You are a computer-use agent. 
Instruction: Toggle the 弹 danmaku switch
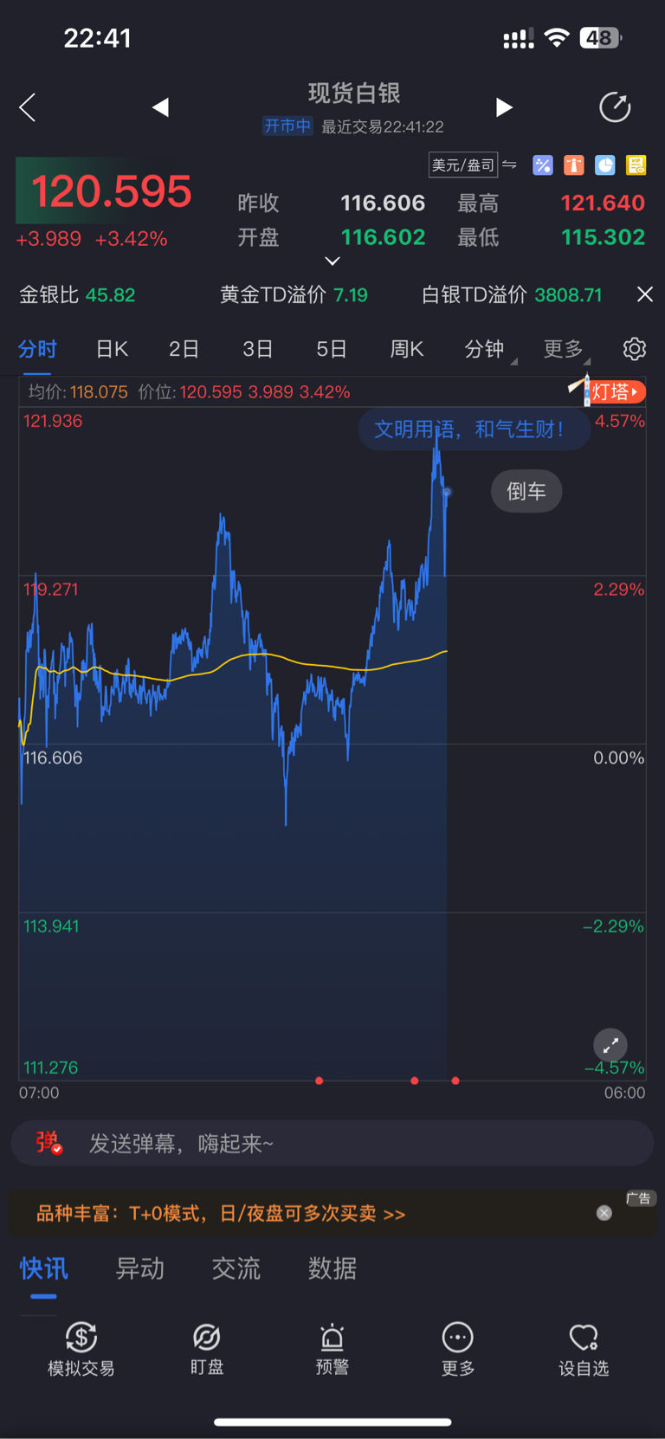[x=48, y=1143]
